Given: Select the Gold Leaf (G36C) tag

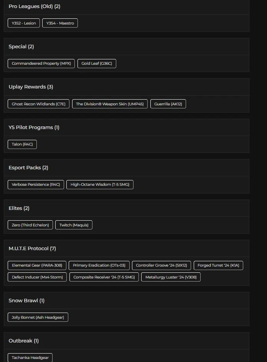Looking at the screenshot, I should click(97, 64).
